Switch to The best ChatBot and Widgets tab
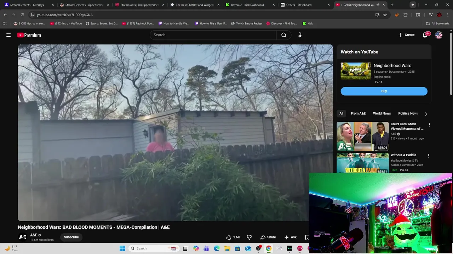The width and height of the screenshot is (453, 254). coord(194,5)
